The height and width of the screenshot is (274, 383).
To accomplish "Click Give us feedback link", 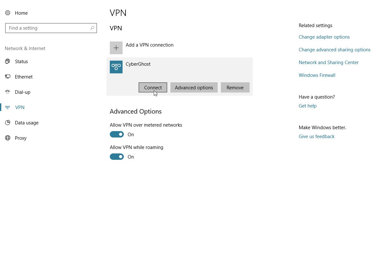I will (x=317, y=137).
